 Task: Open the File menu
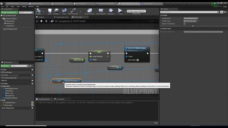[x=2, y=6]
